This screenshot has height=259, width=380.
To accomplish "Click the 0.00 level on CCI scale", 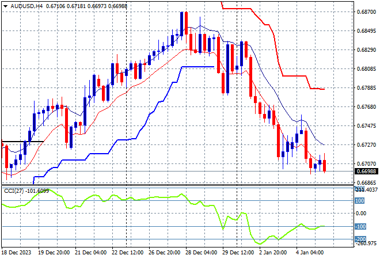I will pos(361,213).
